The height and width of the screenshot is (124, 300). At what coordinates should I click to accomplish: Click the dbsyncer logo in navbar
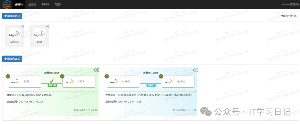click(6, 4)
